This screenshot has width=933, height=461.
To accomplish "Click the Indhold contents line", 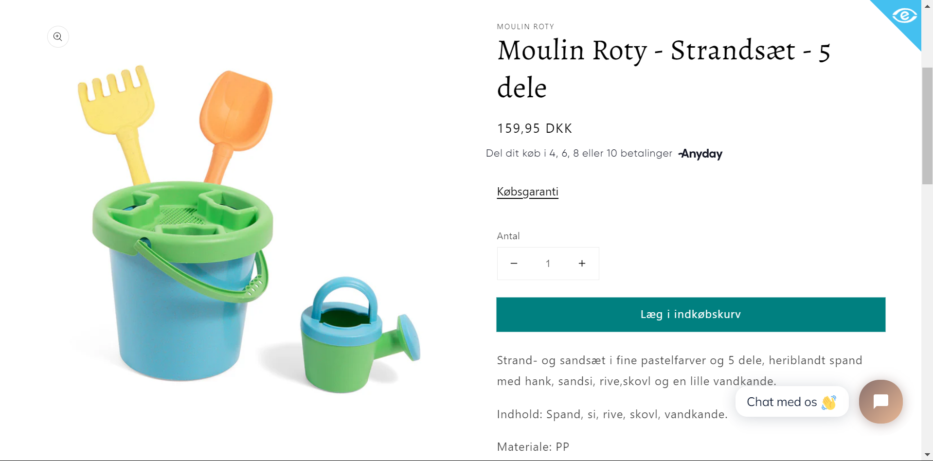I will [x=612, y=414].
